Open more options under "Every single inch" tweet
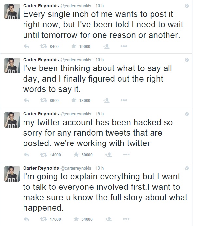 [123, 46]
